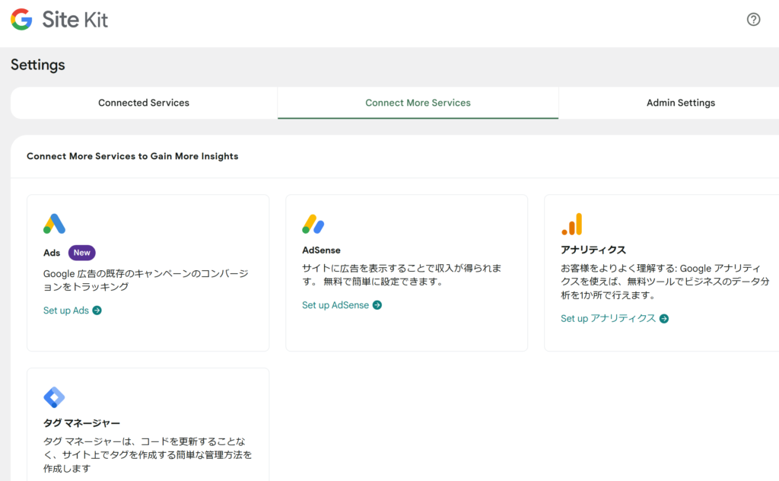Click the アナリティクス card title
Viewport: 779px width, 481px height.
pos(593,250)
